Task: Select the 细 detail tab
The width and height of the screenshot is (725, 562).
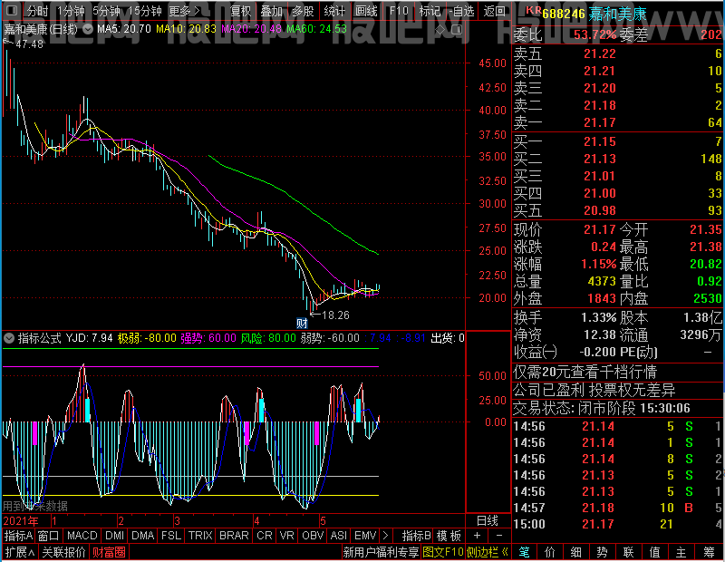Action: click(575, 552)
